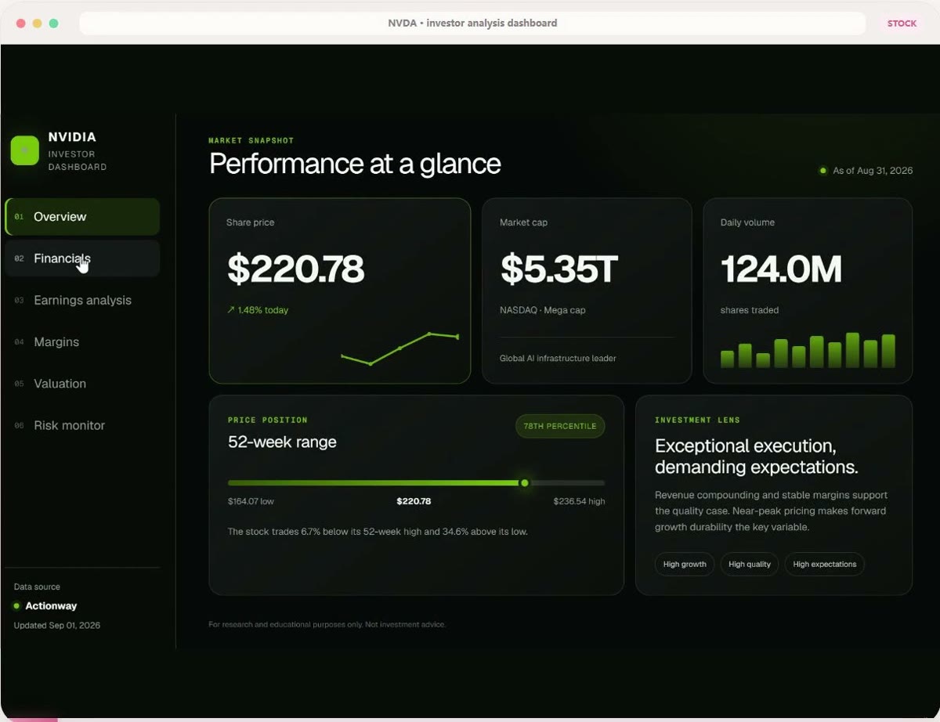The height and width of the screenshot is (722, 940).
Task: Click the 52-week range slider knob
Action: click(525, 483)
